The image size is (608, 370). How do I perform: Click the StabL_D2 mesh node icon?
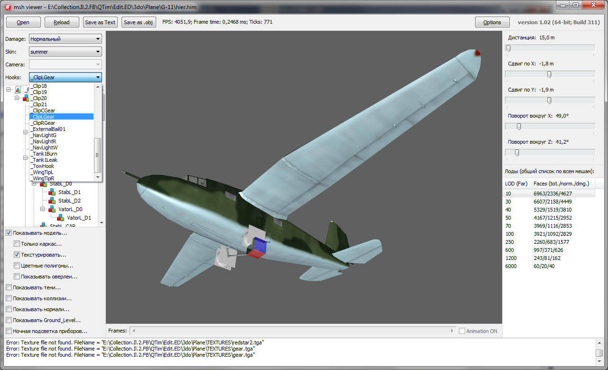click(x=52, y=201)
